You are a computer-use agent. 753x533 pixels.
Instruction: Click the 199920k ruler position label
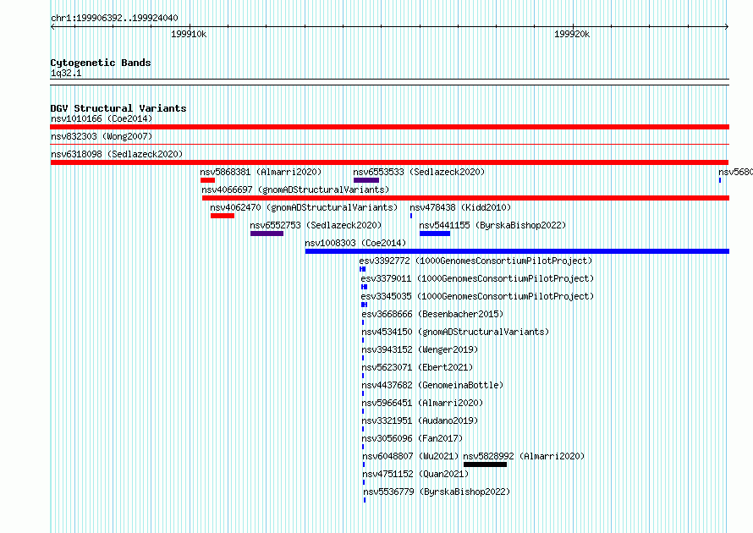[x=572, y=34]
